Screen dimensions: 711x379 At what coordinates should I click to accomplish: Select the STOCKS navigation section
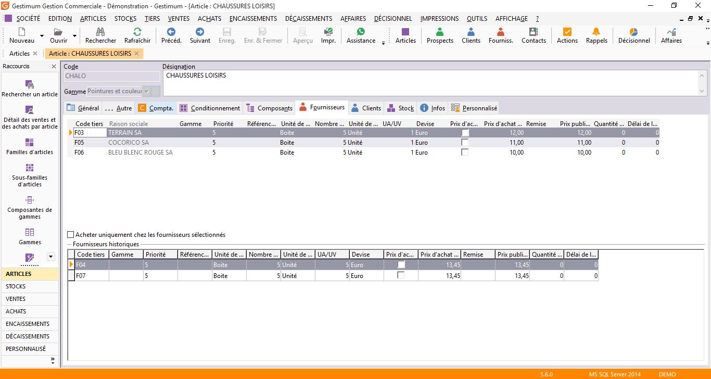click(30, 286)
